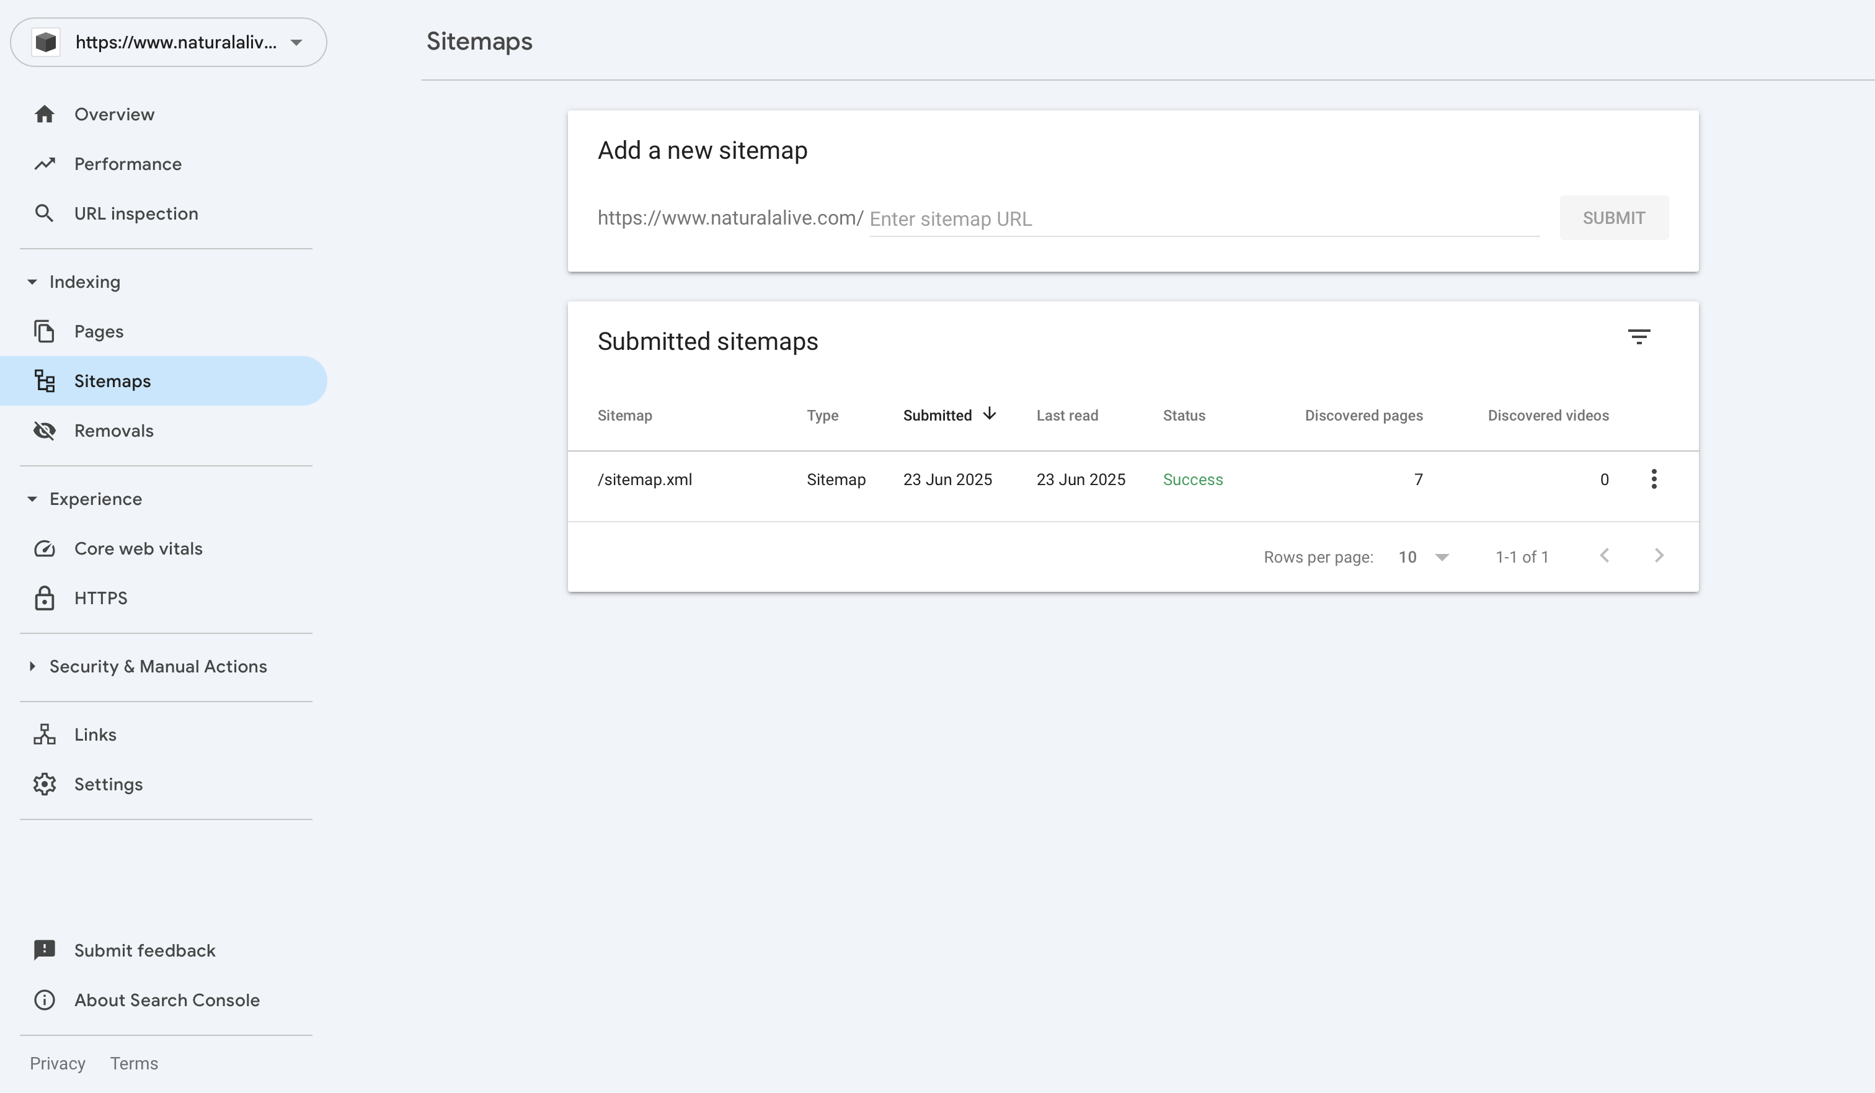Click the Sitemaps tree icon
1875x1093 pixels.
tap(45, 381)
